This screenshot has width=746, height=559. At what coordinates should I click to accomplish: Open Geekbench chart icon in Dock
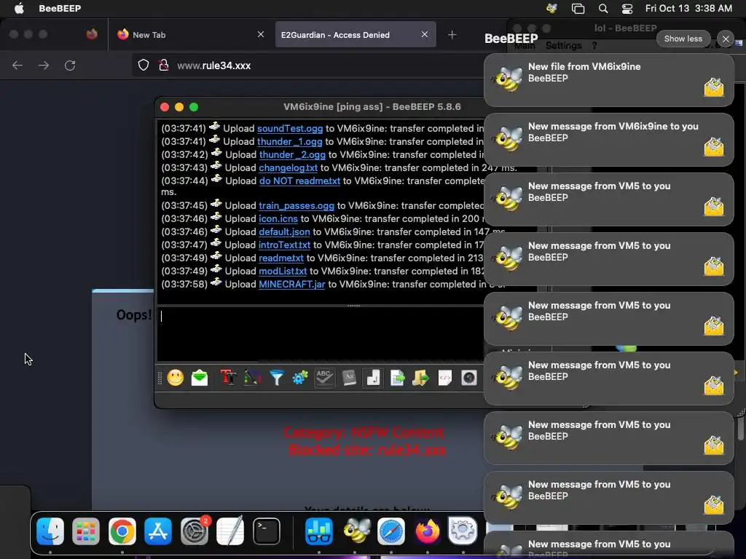pos(319,531)
